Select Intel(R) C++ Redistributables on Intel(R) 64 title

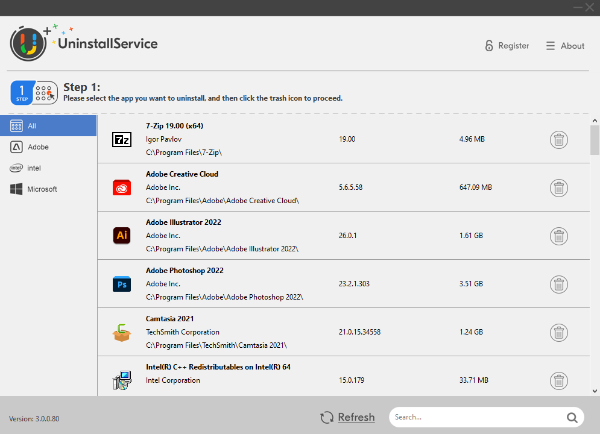218,366
